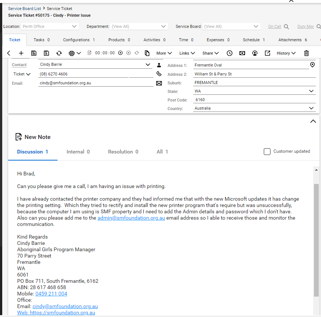The width and height of the screenshot is (321, 317).
Task: Click admin@smfoundation.org.au link in note
Action: [x=131, y=218]
